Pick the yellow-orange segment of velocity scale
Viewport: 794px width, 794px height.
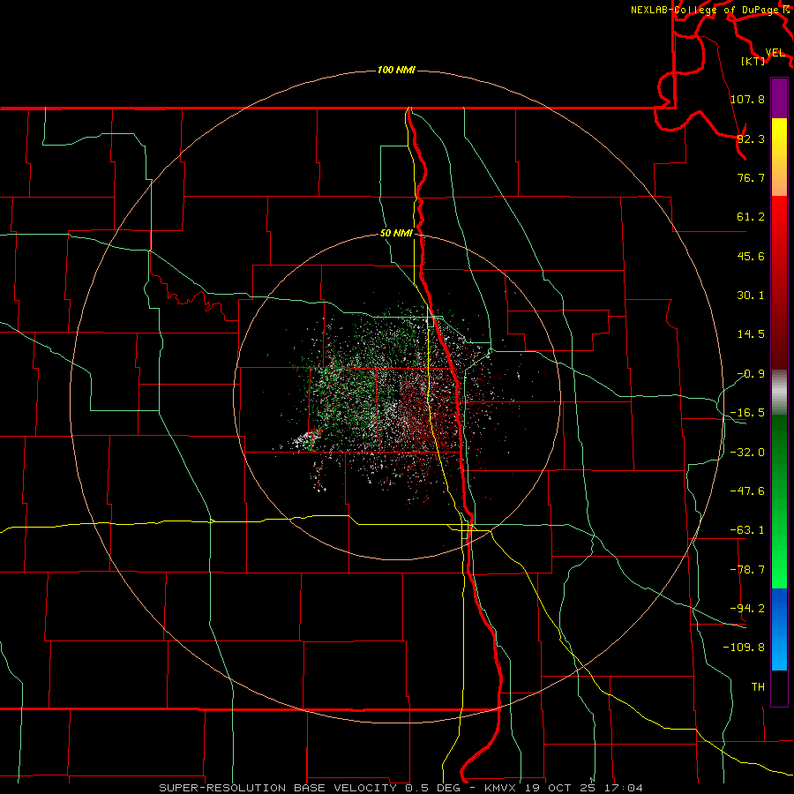(779, 157)
